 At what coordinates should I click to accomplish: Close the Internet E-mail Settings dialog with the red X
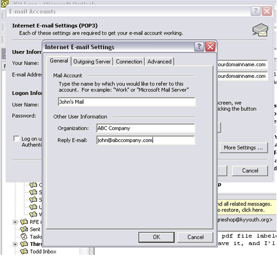pos(210,47)
